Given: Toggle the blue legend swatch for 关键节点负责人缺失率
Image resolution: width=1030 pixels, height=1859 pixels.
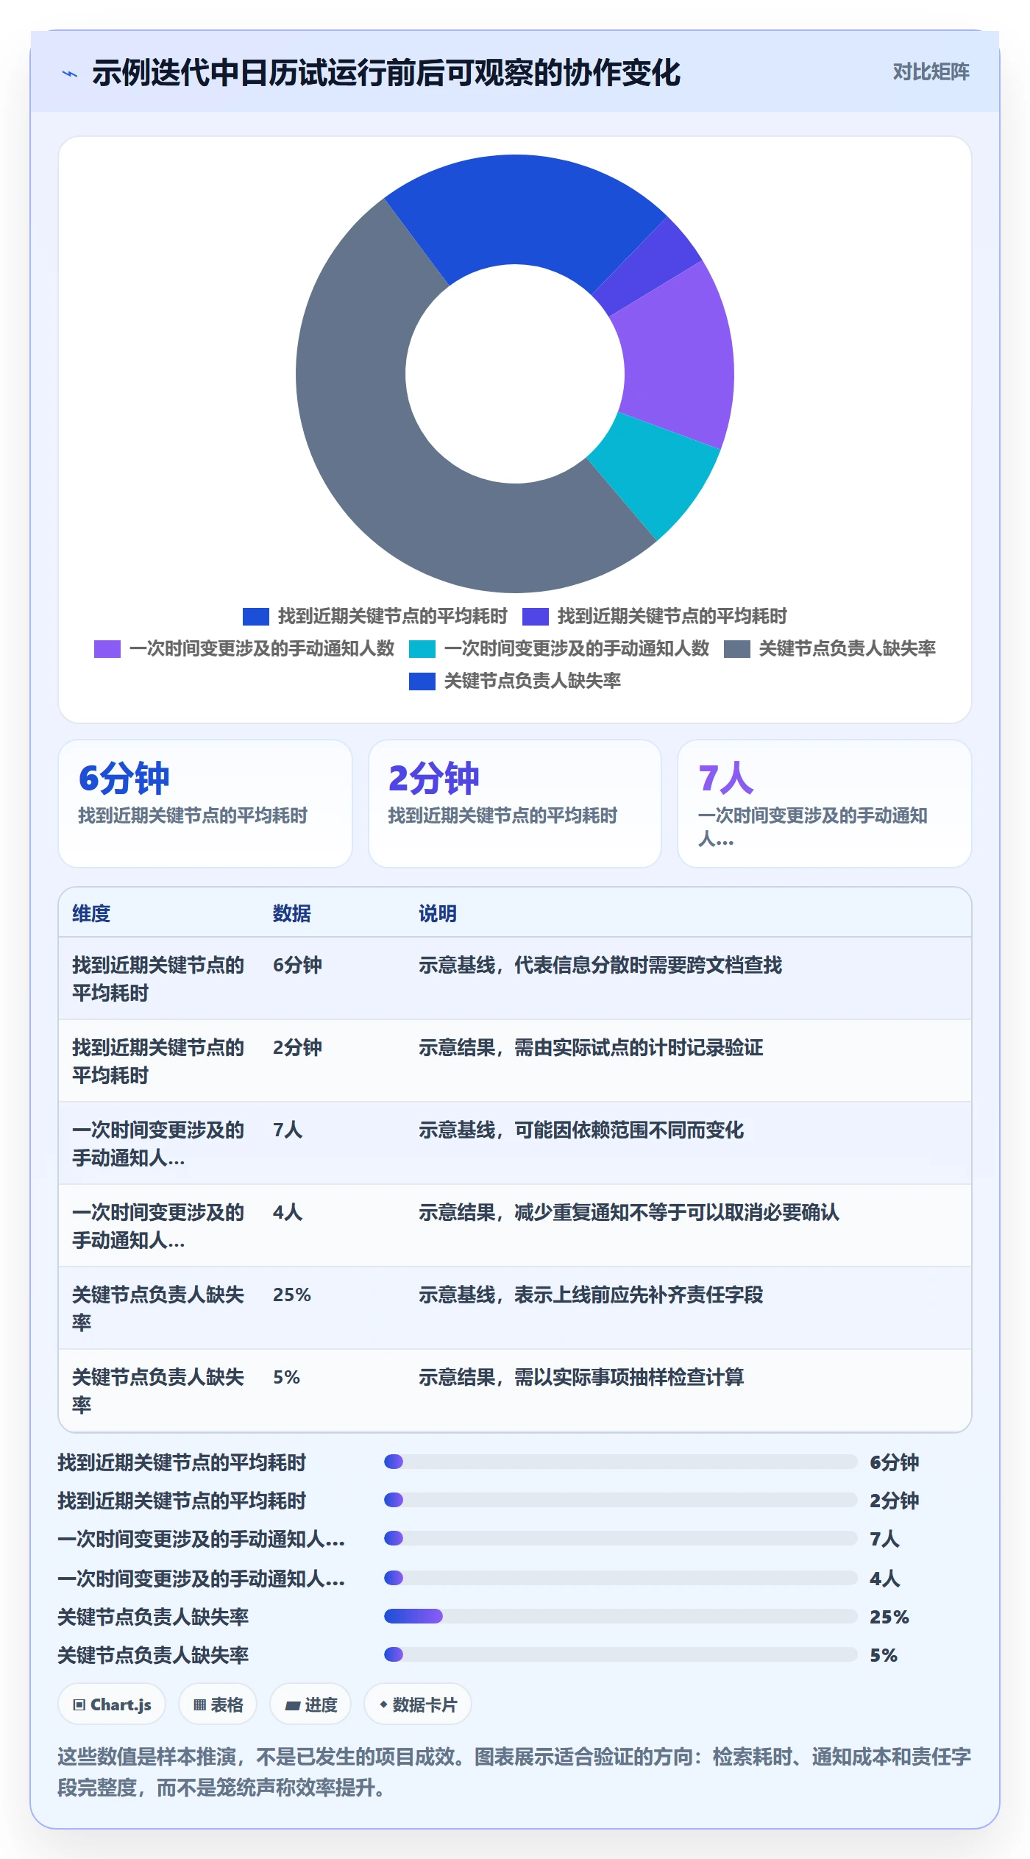Looking at the screenshot, I should point(422,681).
